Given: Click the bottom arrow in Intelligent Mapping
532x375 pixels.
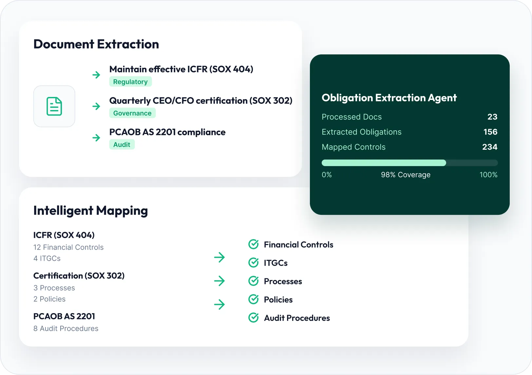Looking at the screenshot, I should [219, 305].
